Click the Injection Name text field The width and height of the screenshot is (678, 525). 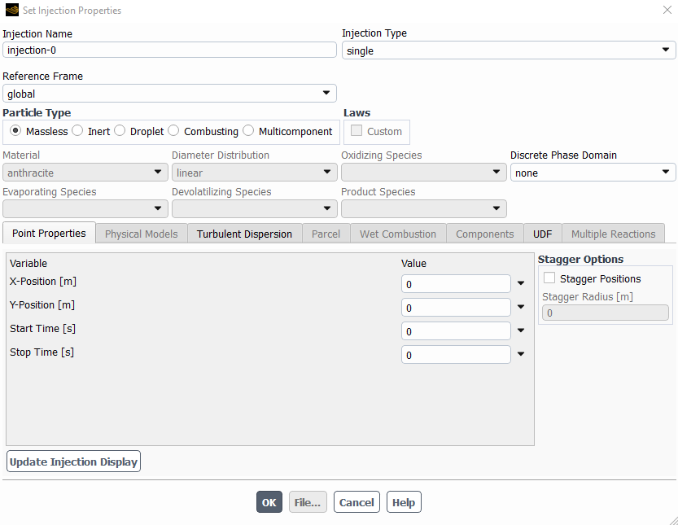click(x=169, y=50)
